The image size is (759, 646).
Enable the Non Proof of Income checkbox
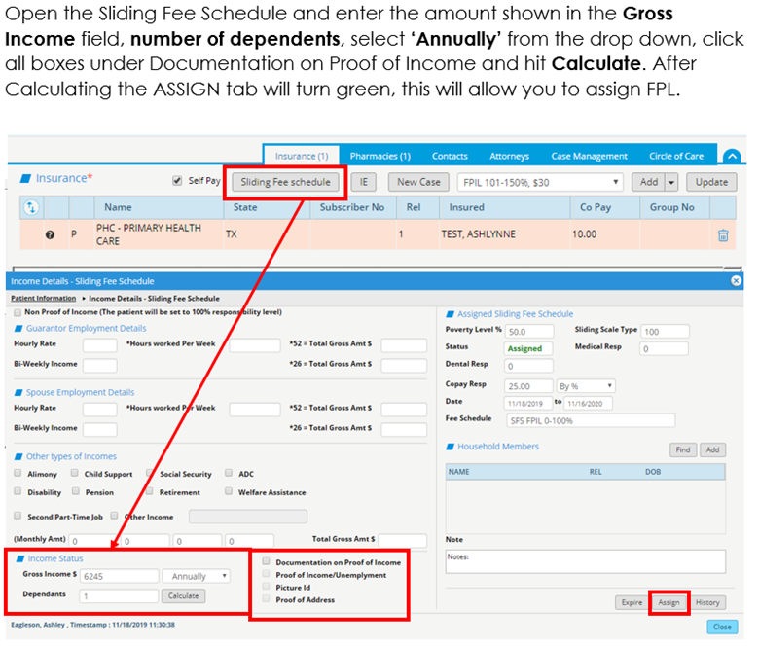click(18, 313)
